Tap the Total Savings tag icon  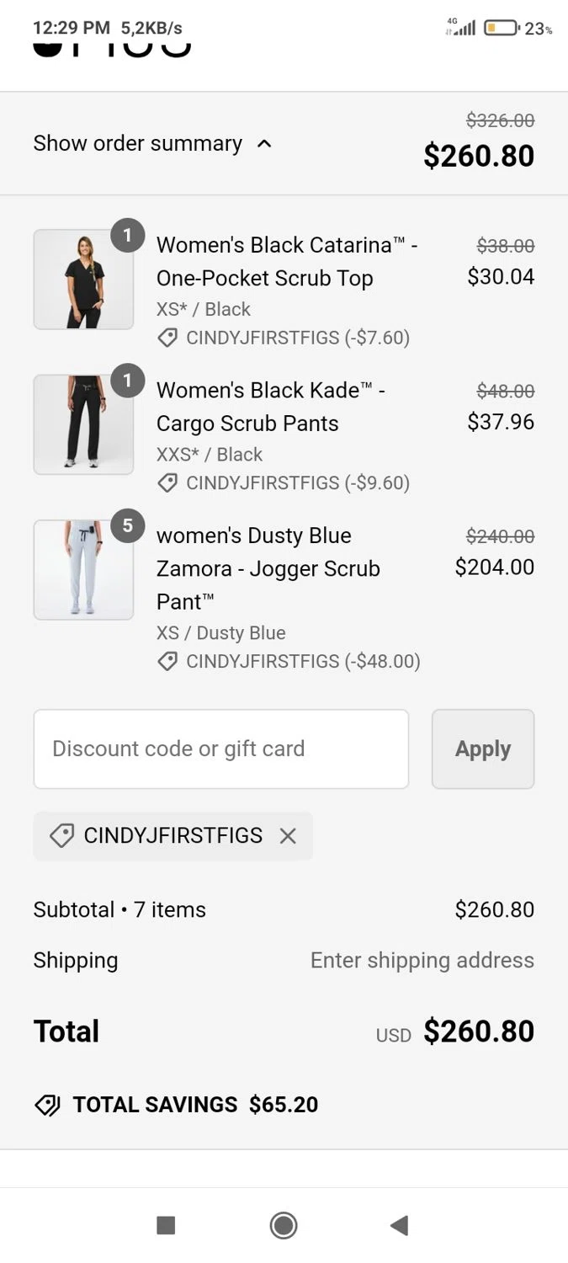tap(47, 1106)
